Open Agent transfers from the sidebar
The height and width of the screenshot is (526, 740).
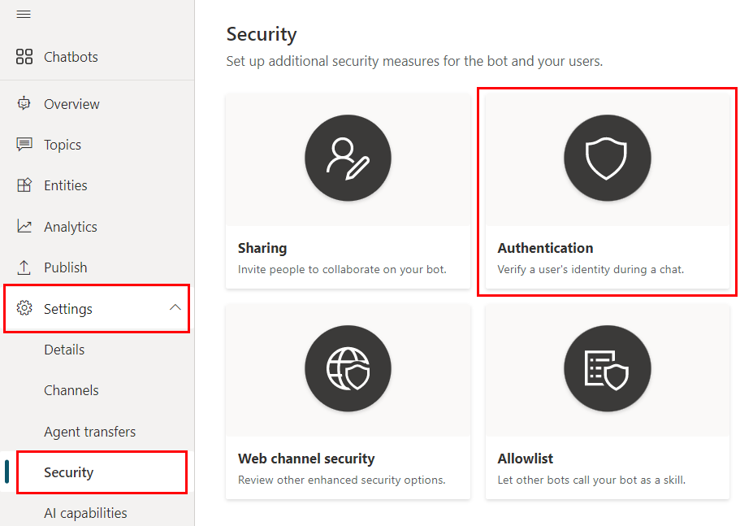click(89, 432)
